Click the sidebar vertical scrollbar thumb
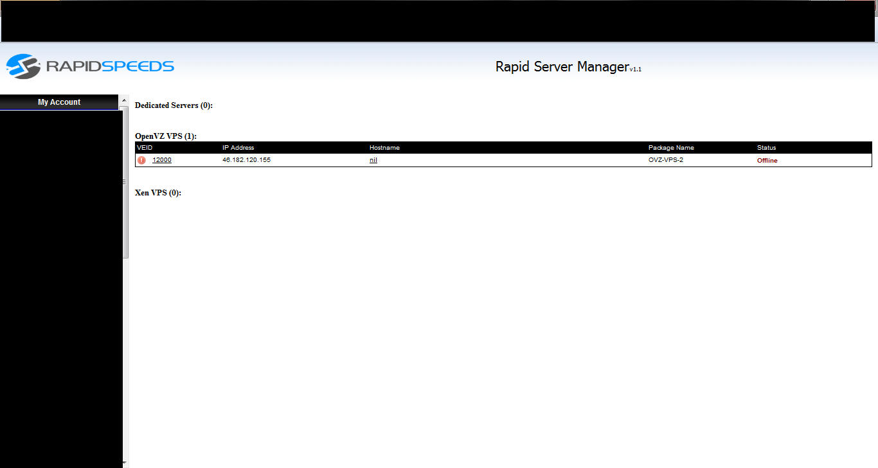Viewport: 878px width, 468px height. click(126, 183)
